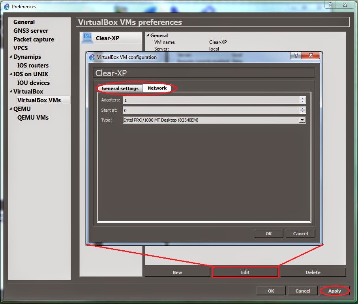
Task: Click Edit to modify the selected VM
Action: [x=245, y=272]
